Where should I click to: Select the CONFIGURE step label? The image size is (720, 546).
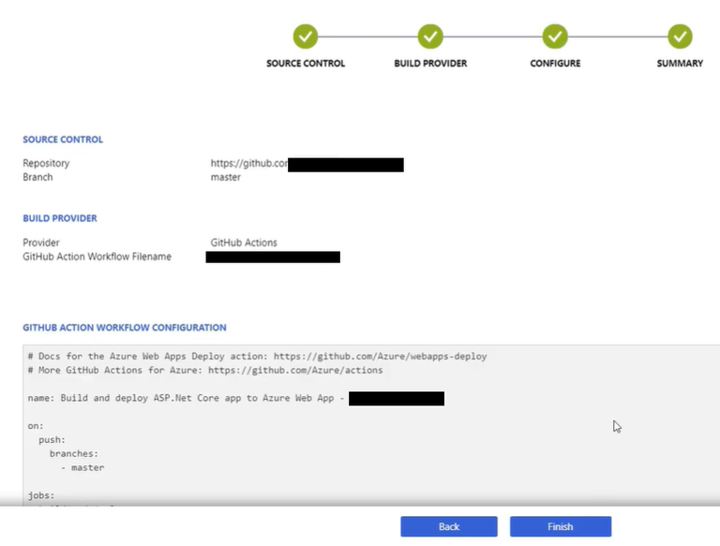coord(555,64)
